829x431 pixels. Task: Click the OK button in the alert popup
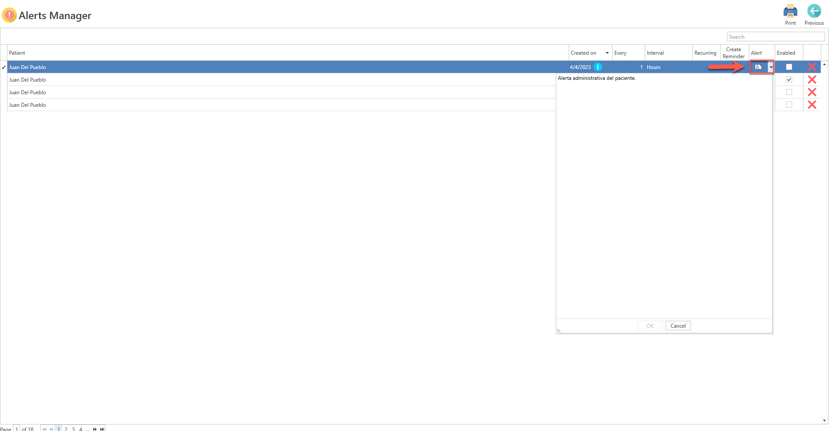[650, 326]
